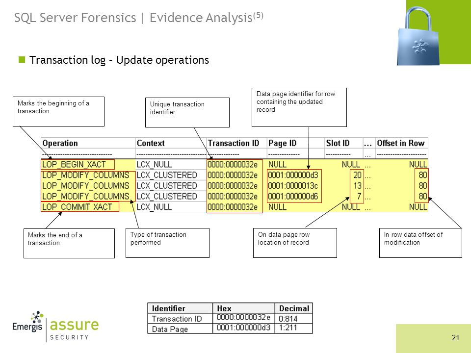Click Transaction ID 0000:0000032e in LOP_COMMIT_XACT row
Viewport: 471px width, 353px height.
(x=233, y=207)
